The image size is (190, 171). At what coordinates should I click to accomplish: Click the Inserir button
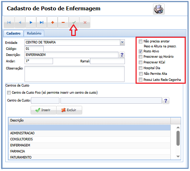(43, 110)
